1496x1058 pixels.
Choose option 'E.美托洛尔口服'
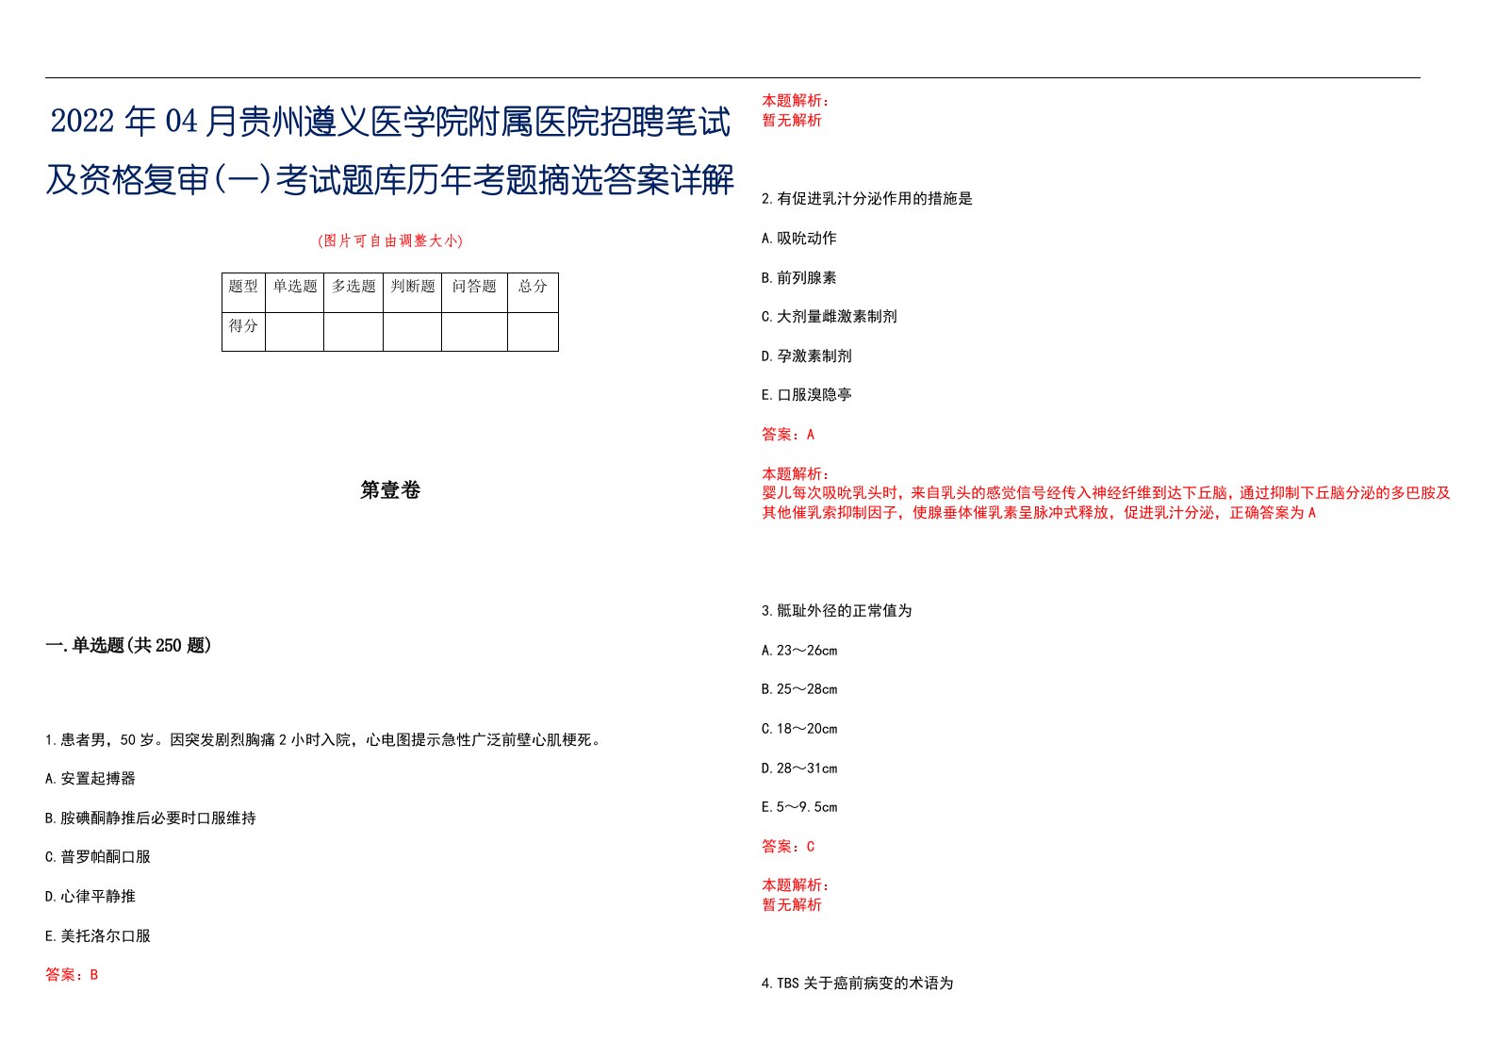[x=98, y=936]
